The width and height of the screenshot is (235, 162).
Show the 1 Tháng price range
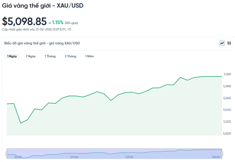point(50,56)
